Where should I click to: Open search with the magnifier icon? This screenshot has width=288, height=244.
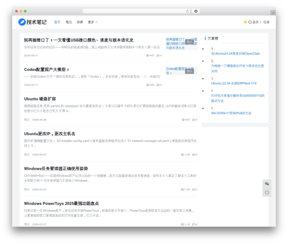click(250, 22)
